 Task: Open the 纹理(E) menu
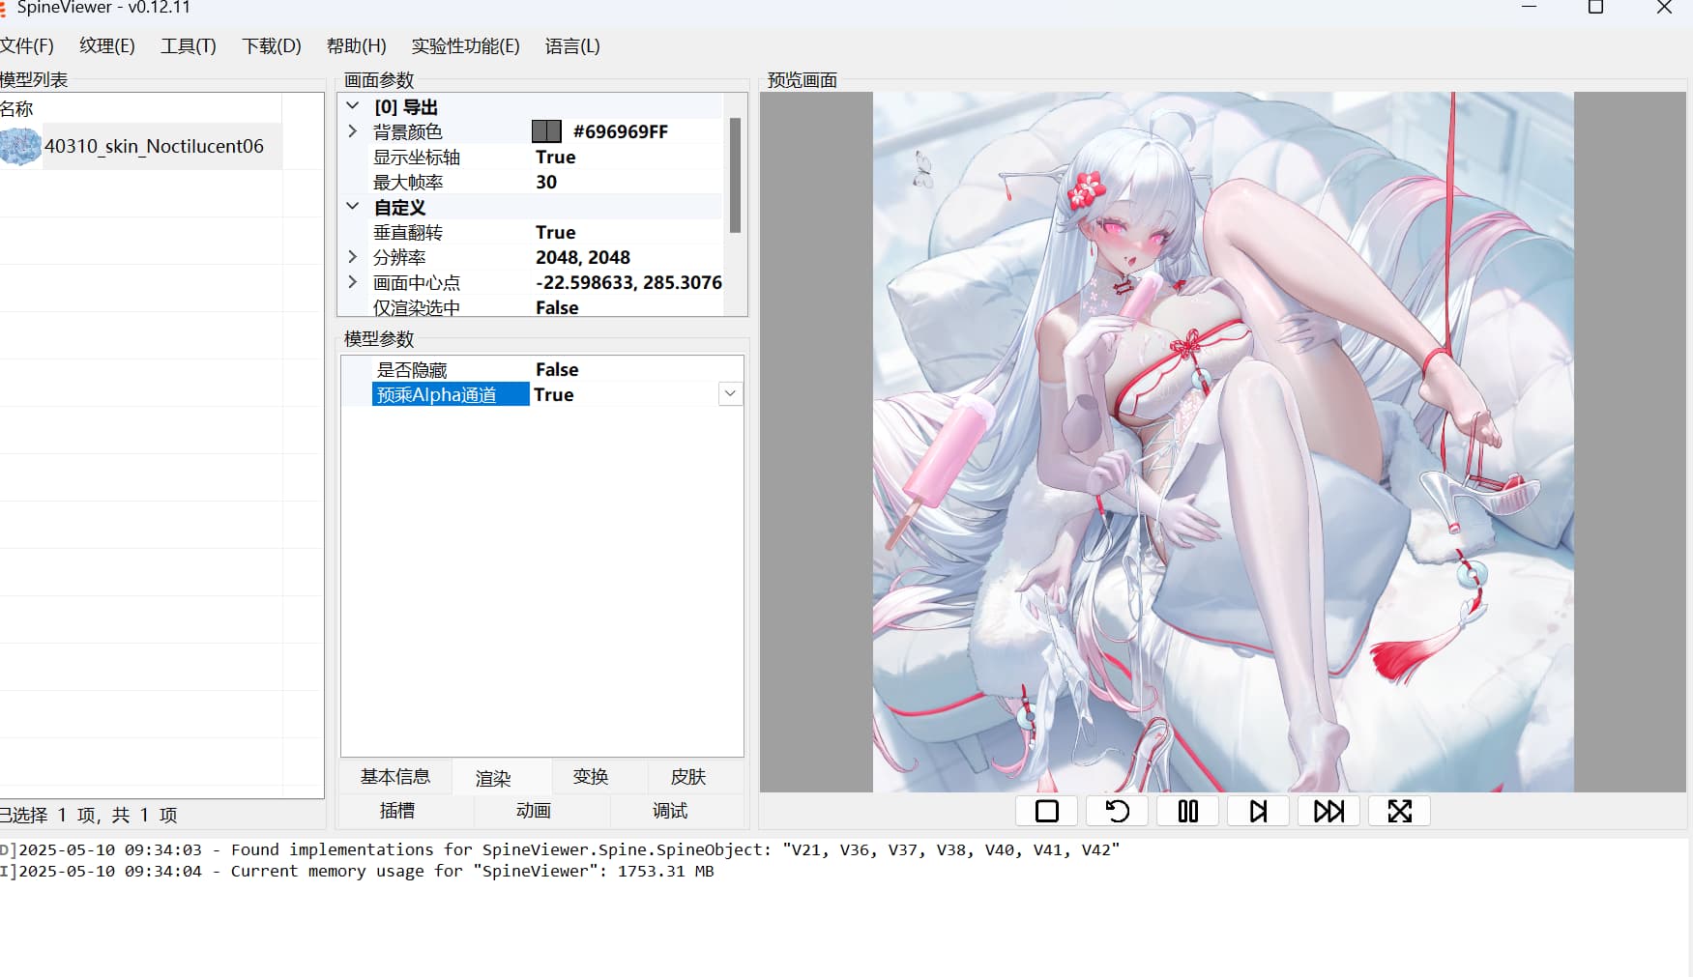107,46
